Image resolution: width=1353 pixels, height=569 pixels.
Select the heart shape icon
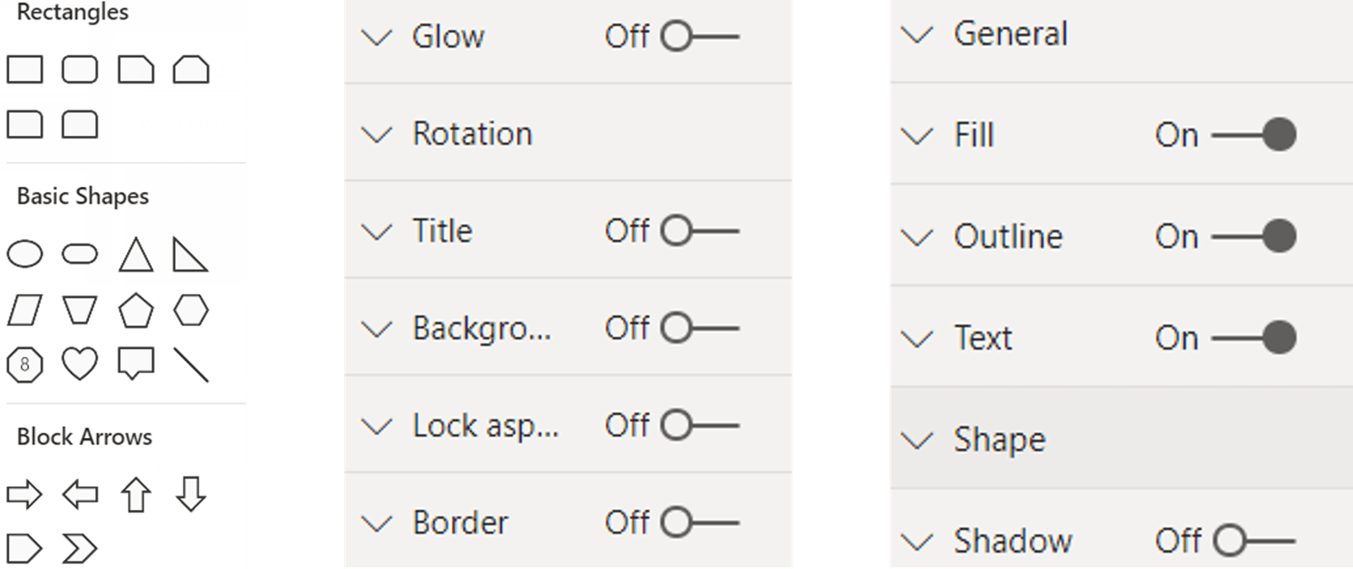point(79,364)
